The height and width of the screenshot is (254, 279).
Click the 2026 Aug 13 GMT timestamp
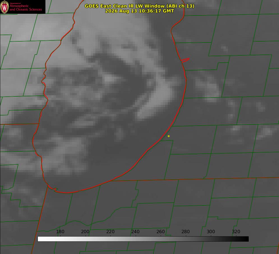coord(139,11)
